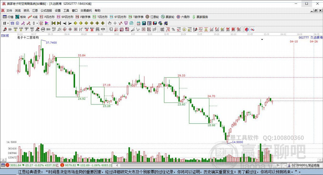The width and height of the screenshot is (323, 175).
Task: Select the red target circle tool
Action: 65,29
